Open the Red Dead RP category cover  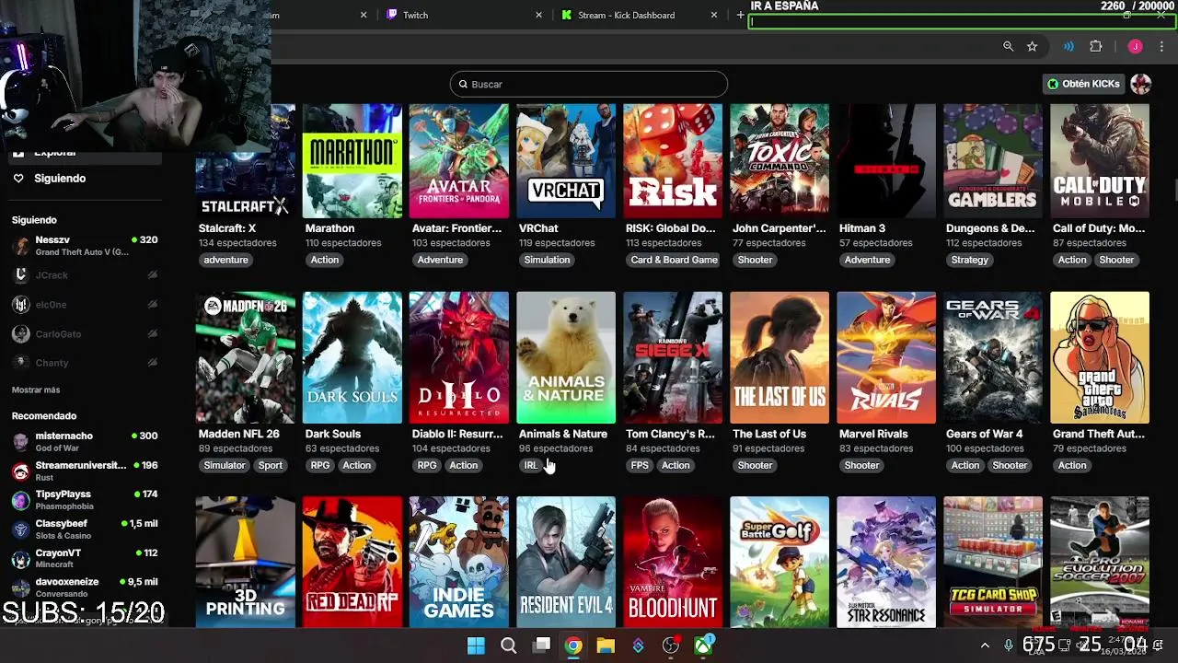click(x=352, y=562)
